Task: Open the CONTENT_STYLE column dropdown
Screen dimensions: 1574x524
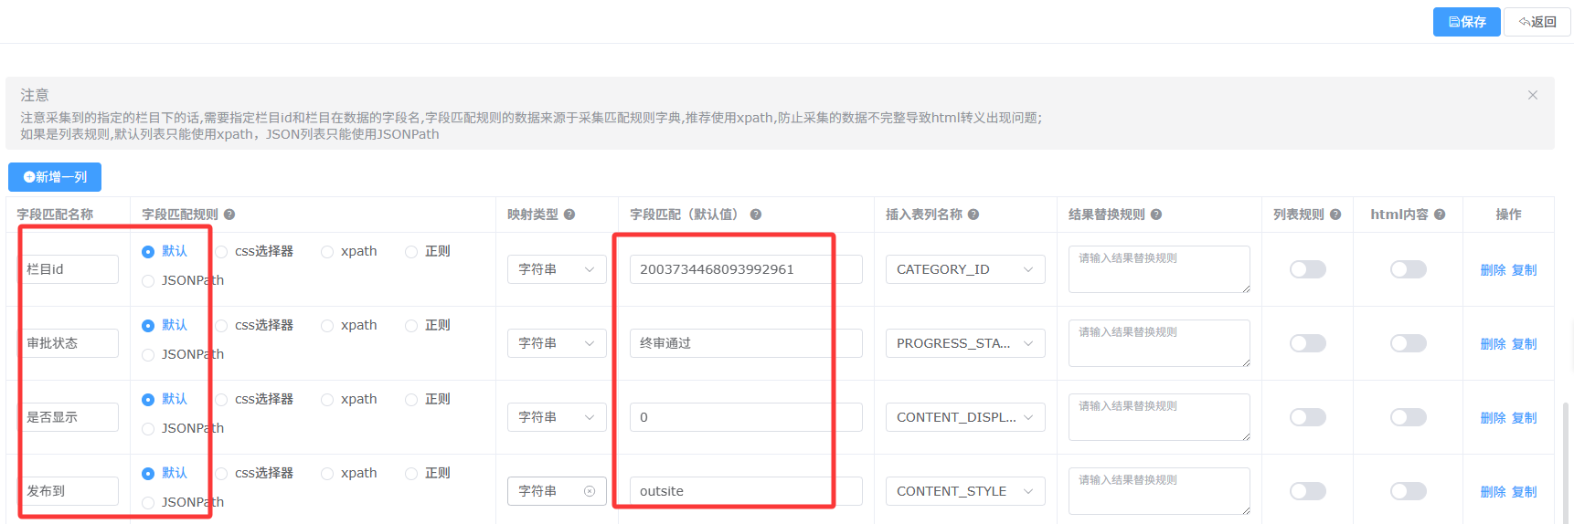Action: point(964,491)
